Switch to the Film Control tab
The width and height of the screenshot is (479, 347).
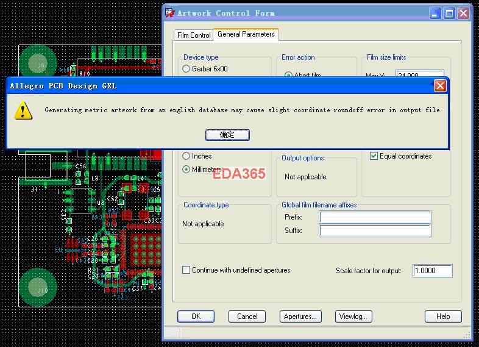194,35
